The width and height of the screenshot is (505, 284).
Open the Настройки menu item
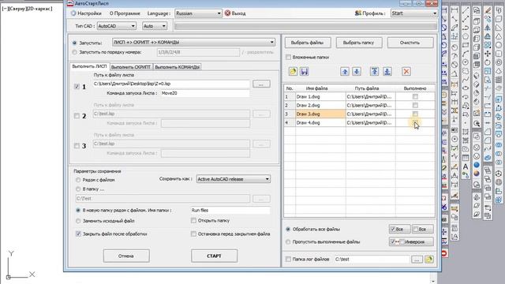[86, 13]
